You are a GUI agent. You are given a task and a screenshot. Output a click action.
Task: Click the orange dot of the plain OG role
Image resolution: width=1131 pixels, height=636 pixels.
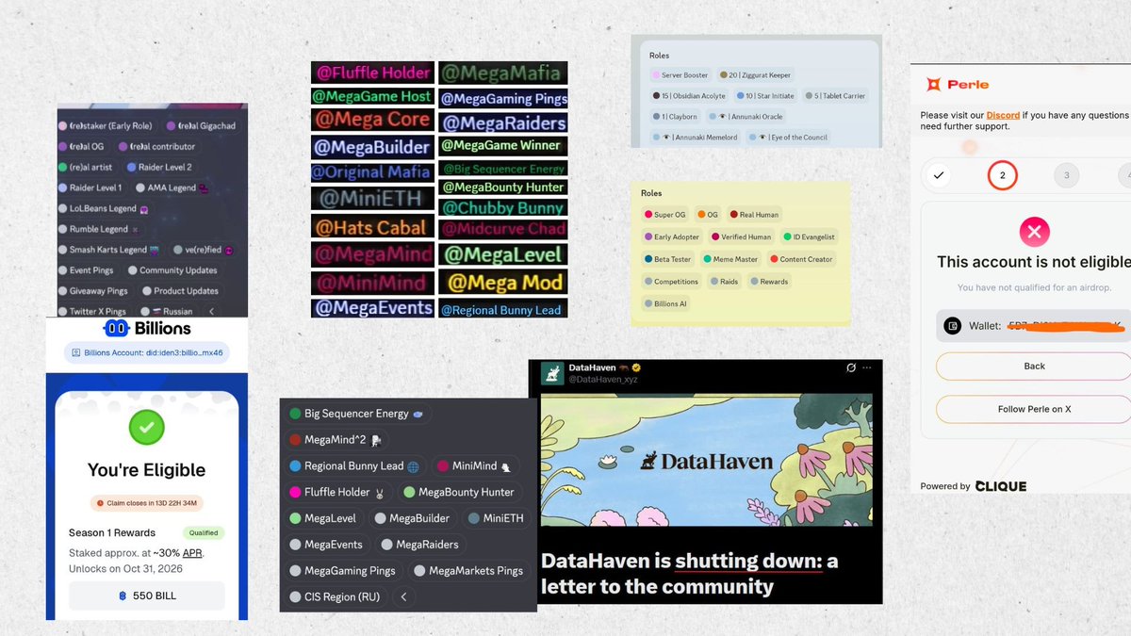tap(701, 215)
